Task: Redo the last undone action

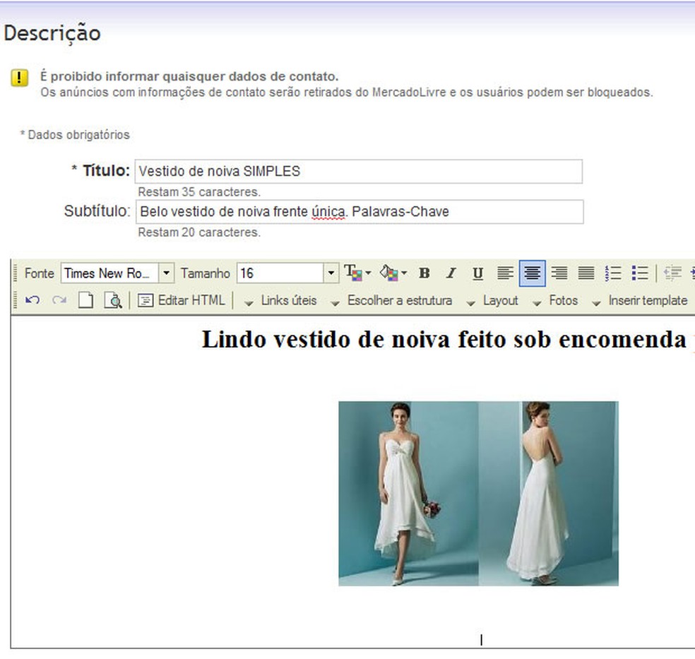Action: (59, 300)
